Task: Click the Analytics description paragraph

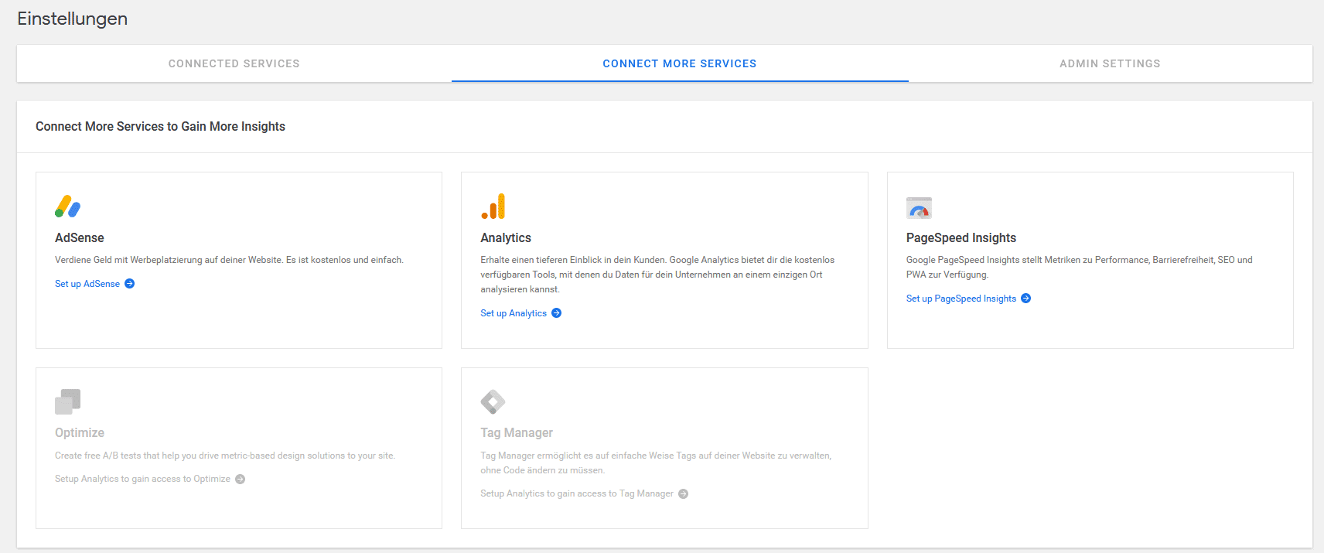Action: pos(657,275)
